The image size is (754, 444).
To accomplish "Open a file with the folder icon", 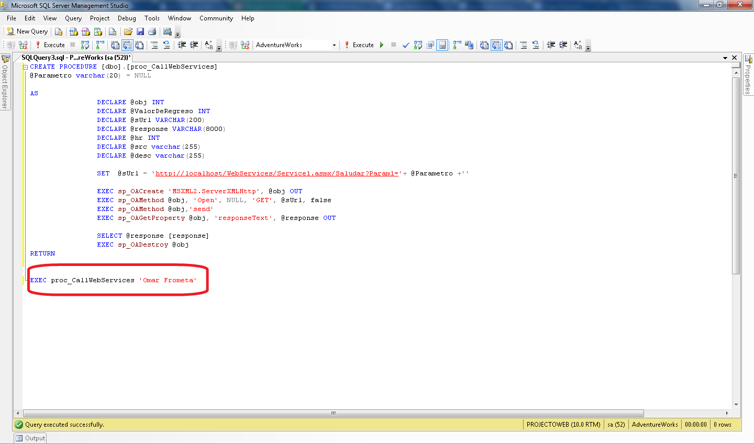I will pos(128,31).
